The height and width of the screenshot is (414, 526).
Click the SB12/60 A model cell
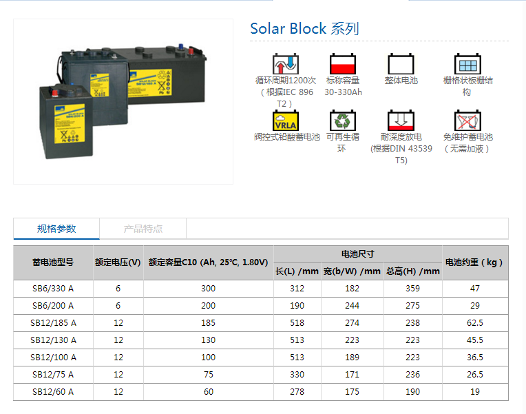pyautogui.click(x=53, y=392)
